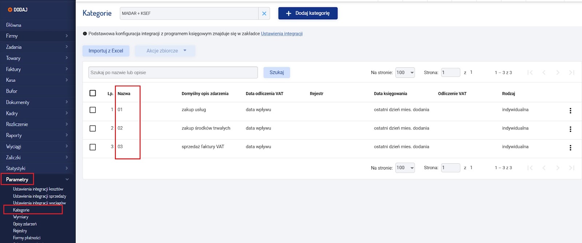Image resolution: width=582 pixels, height=243 pixels.
Task: Open the bottom Na stronie 100 dropdown
Action: click(x=405, y=168)
